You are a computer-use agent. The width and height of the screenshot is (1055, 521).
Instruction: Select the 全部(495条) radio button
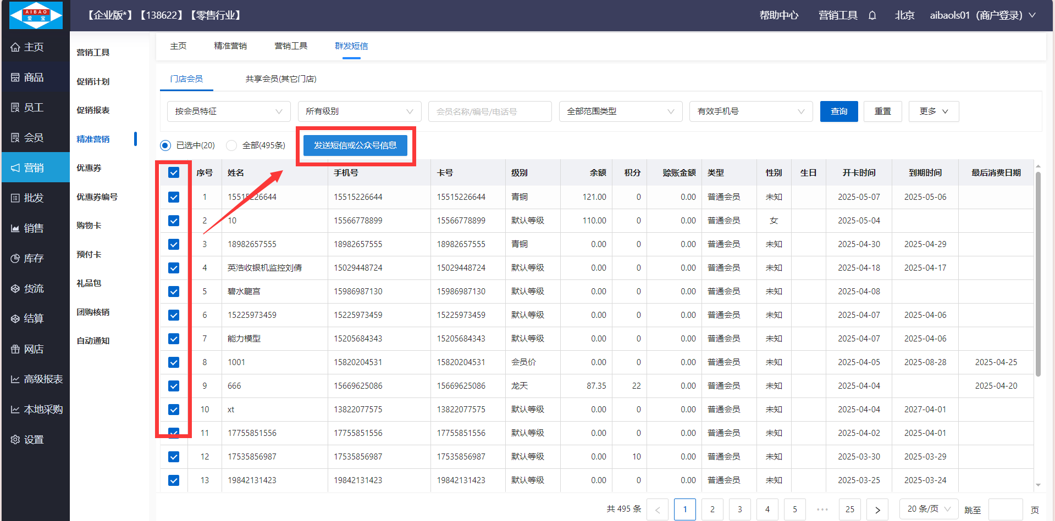pyautogui.click(x=231, y=145)
